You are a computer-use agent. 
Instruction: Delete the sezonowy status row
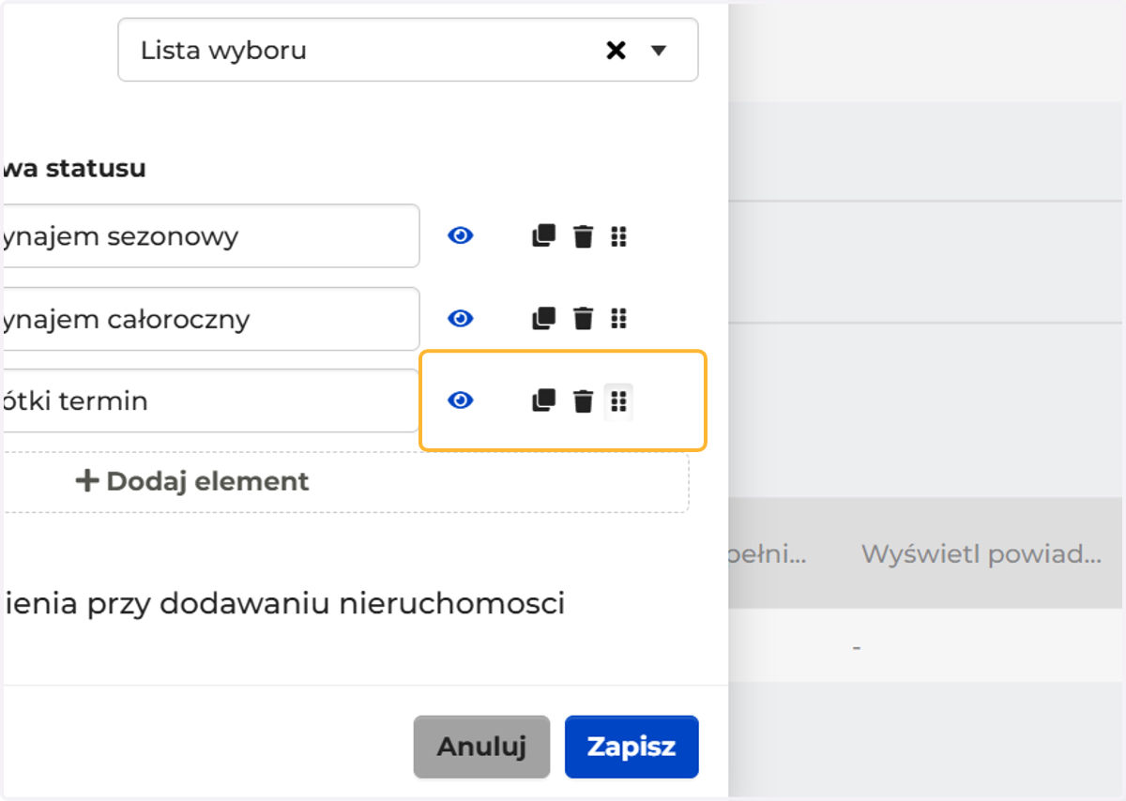(x=584, y=236)
